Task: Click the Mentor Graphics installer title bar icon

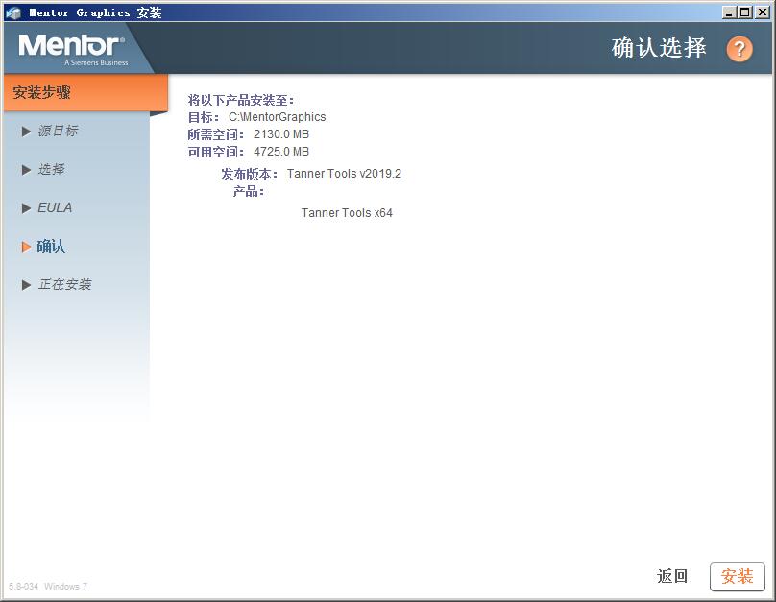Action: pyautogui.click(x=13, y=12)
